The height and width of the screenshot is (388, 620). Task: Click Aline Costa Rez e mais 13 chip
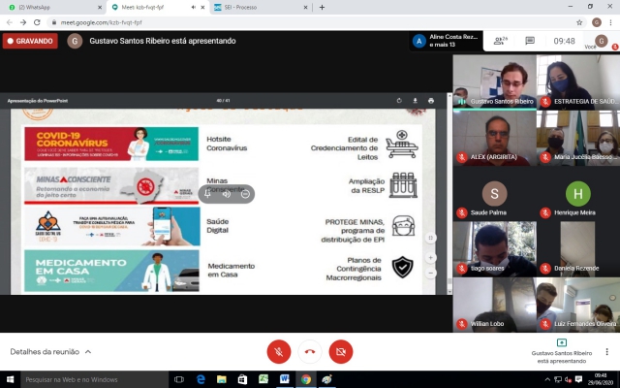(x=446, y=41)
